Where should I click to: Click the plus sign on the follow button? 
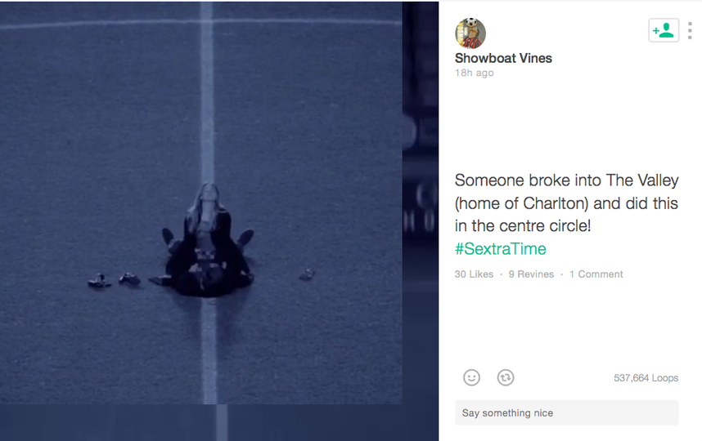pos(655,31)
